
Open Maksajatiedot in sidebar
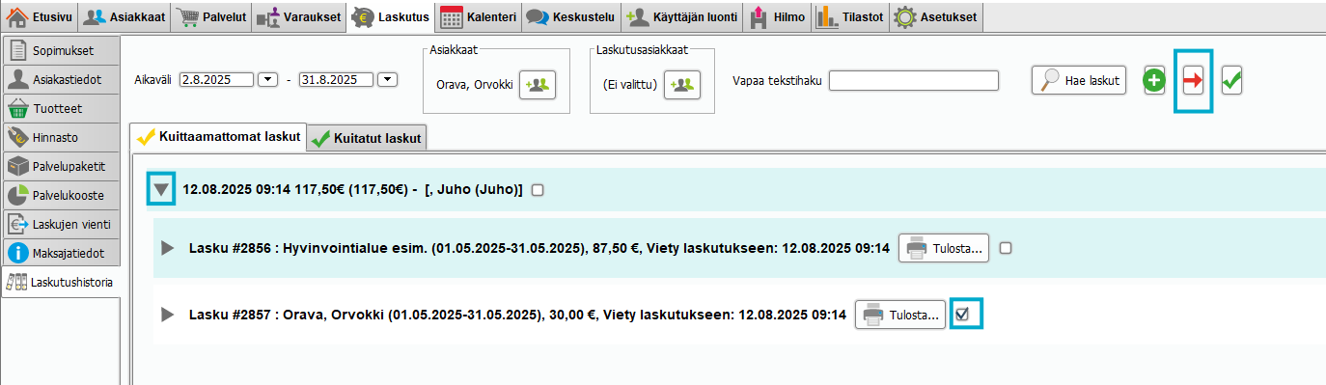click(61, 253)
